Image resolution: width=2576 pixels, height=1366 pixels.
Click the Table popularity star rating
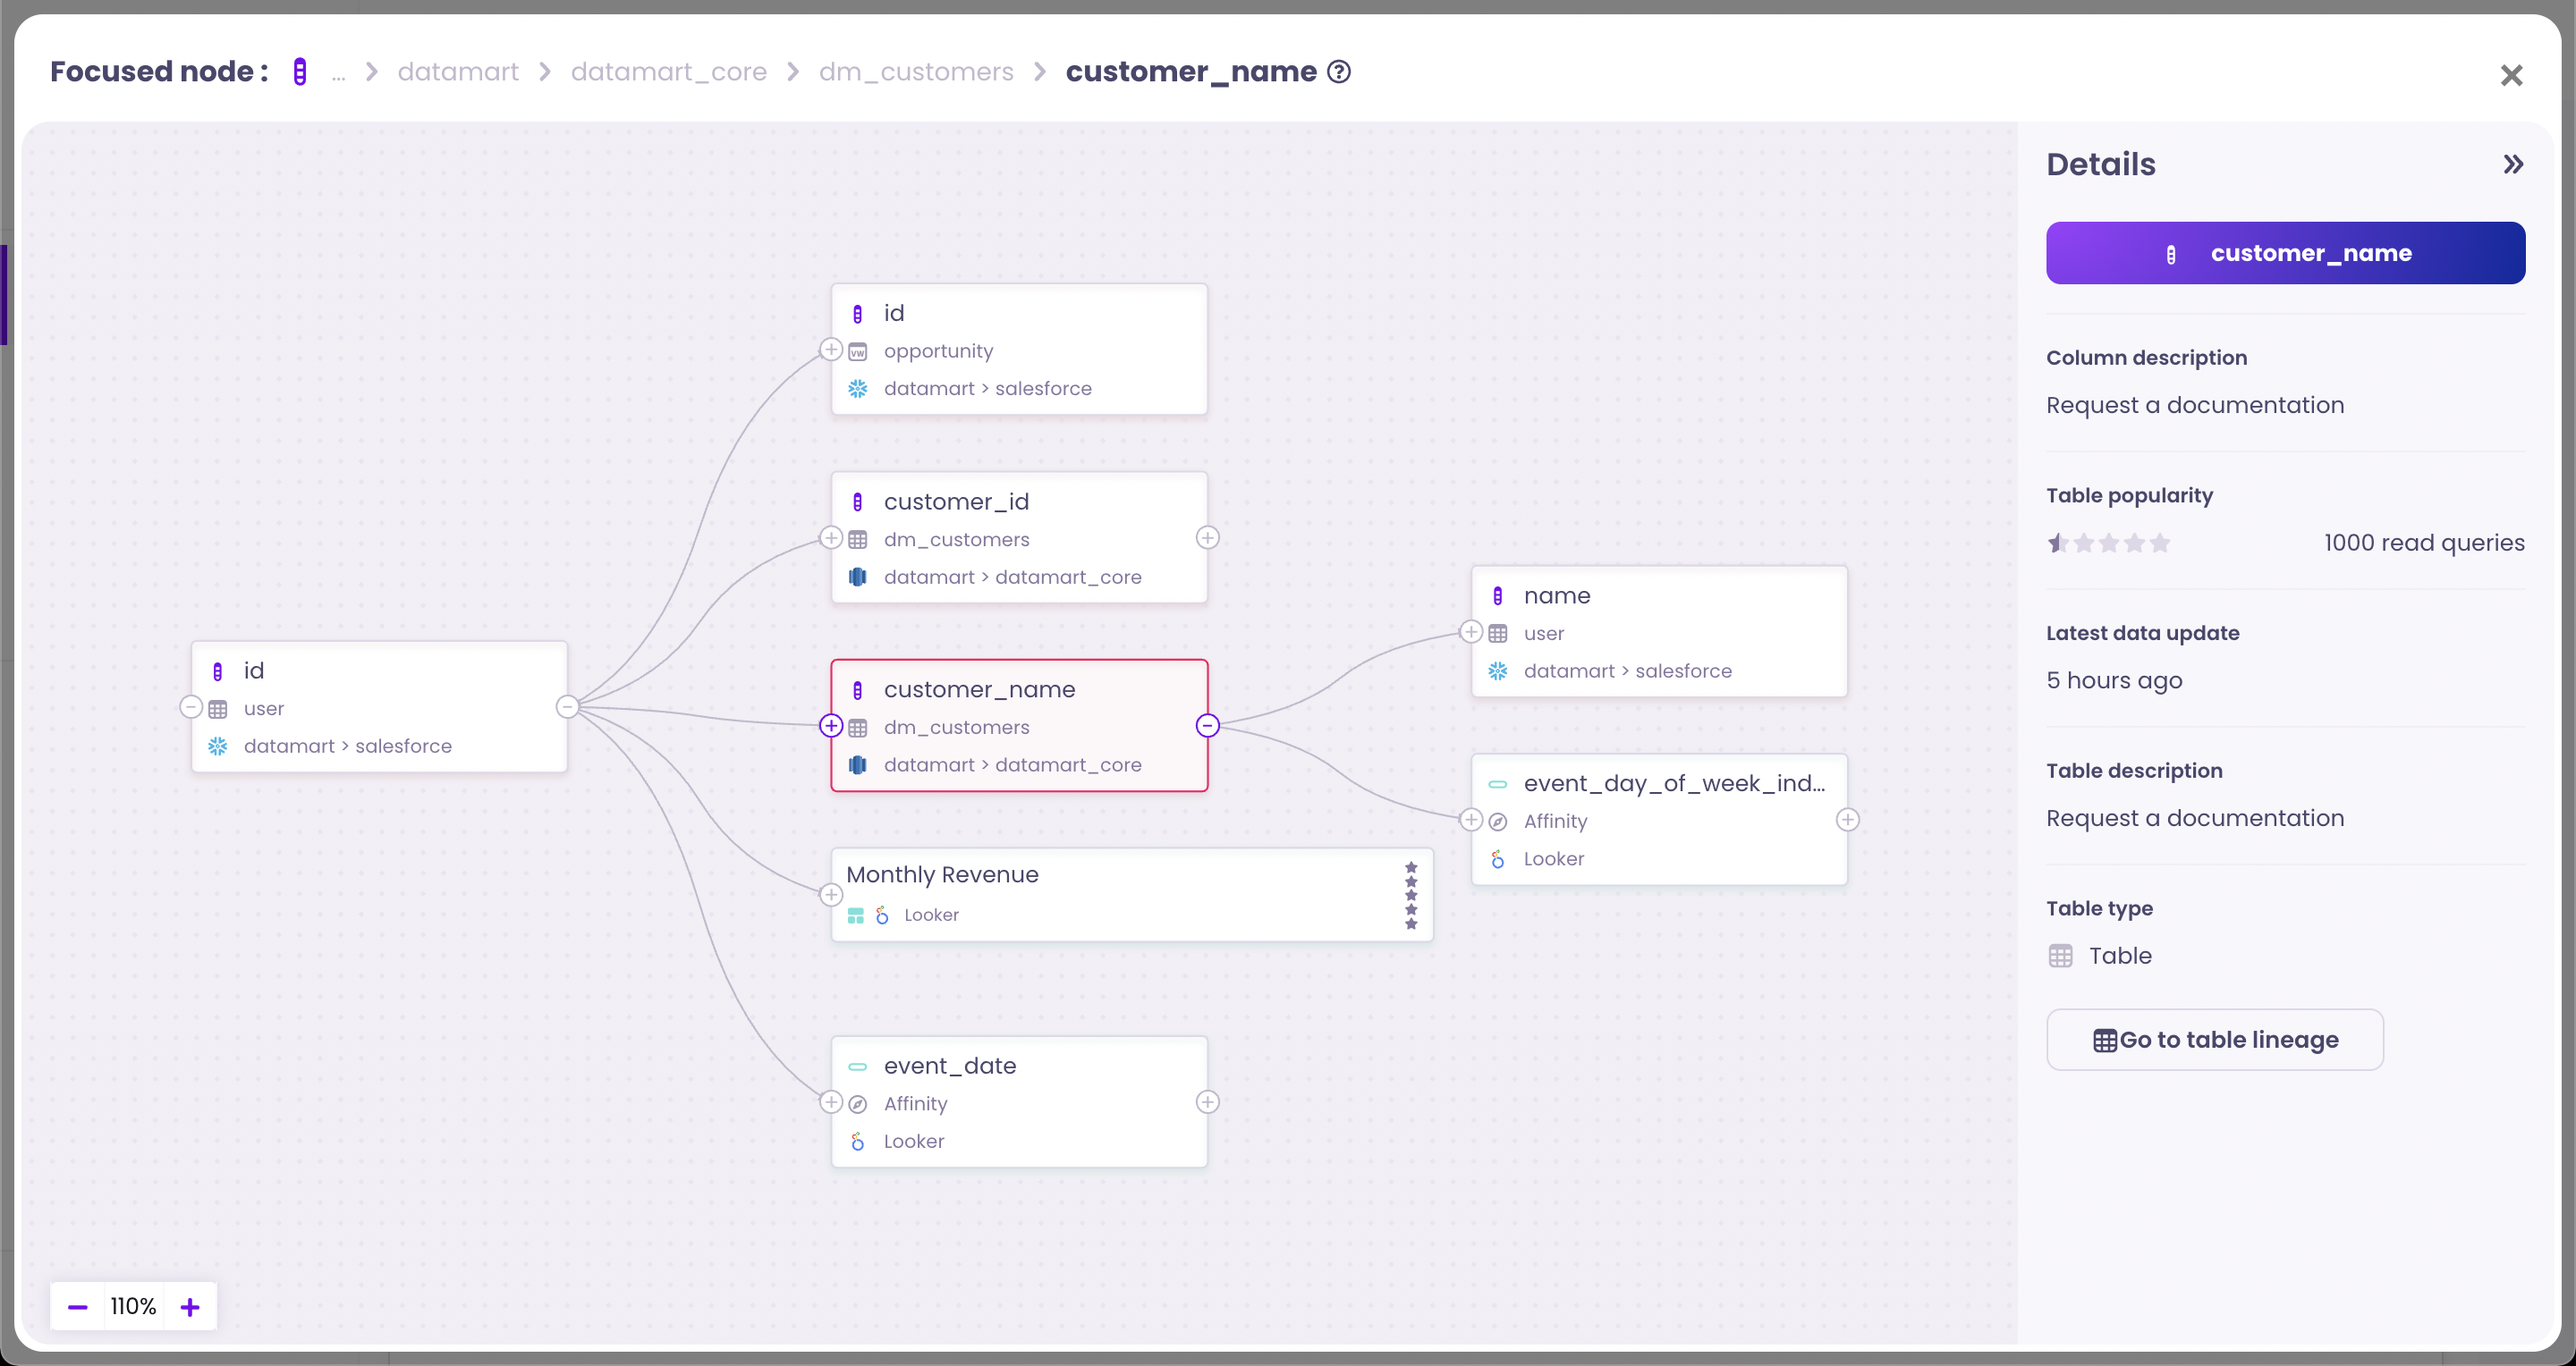click(2108, 543)
